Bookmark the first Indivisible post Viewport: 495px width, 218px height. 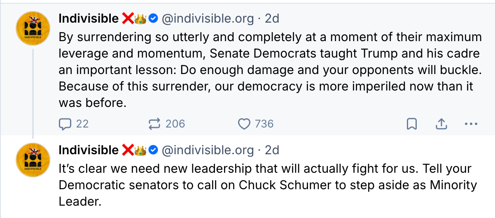(x=411, y=124)
